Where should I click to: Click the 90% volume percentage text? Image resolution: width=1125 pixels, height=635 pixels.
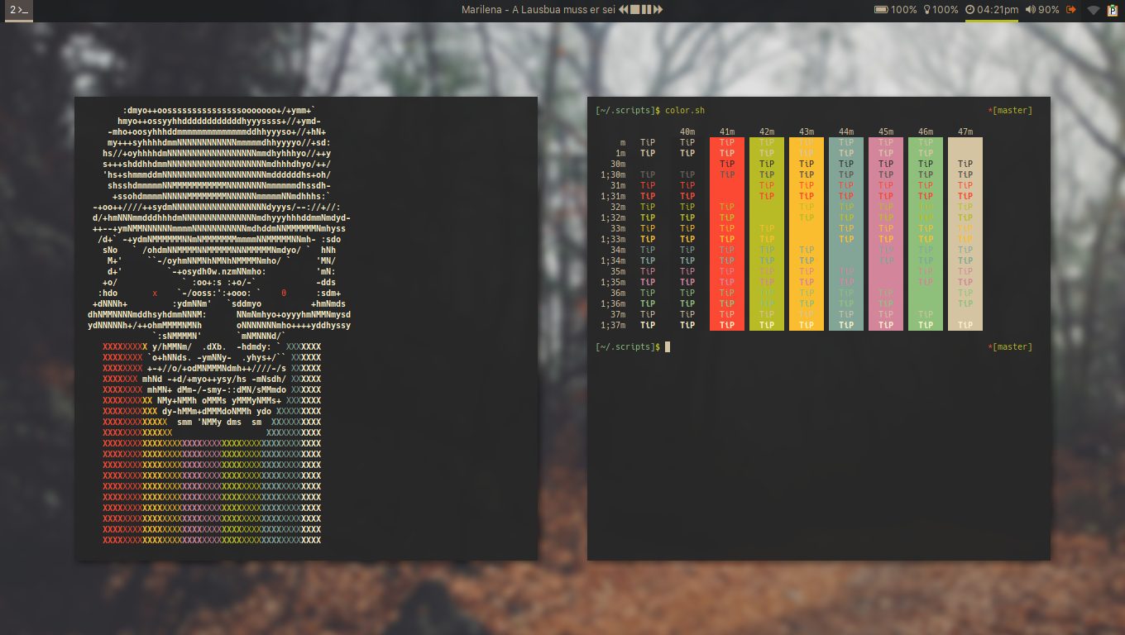(1049, 10)
